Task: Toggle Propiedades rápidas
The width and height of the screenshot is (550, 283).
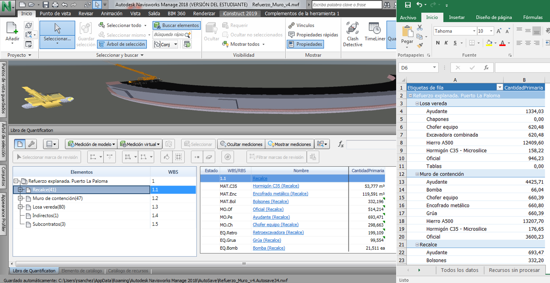Action: tap(313, 35)
